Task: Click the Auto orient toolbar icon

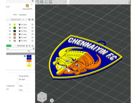Action: (46, 2)
